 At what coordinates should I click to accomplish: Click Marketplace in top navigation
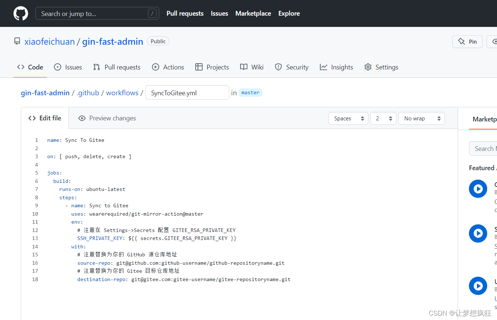point(253,13)
